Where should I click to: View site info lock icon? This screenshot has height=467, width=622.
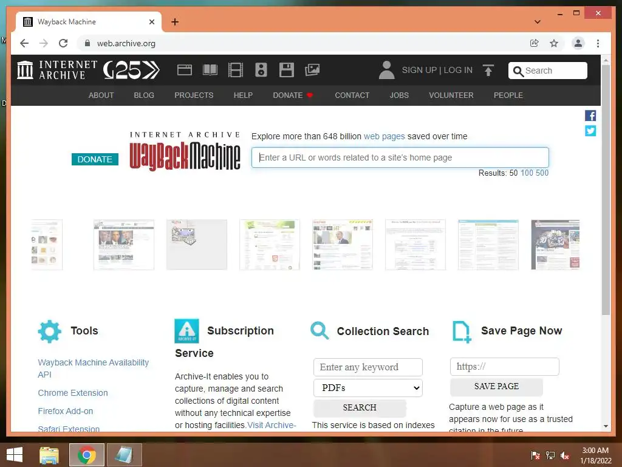point(87,43)
